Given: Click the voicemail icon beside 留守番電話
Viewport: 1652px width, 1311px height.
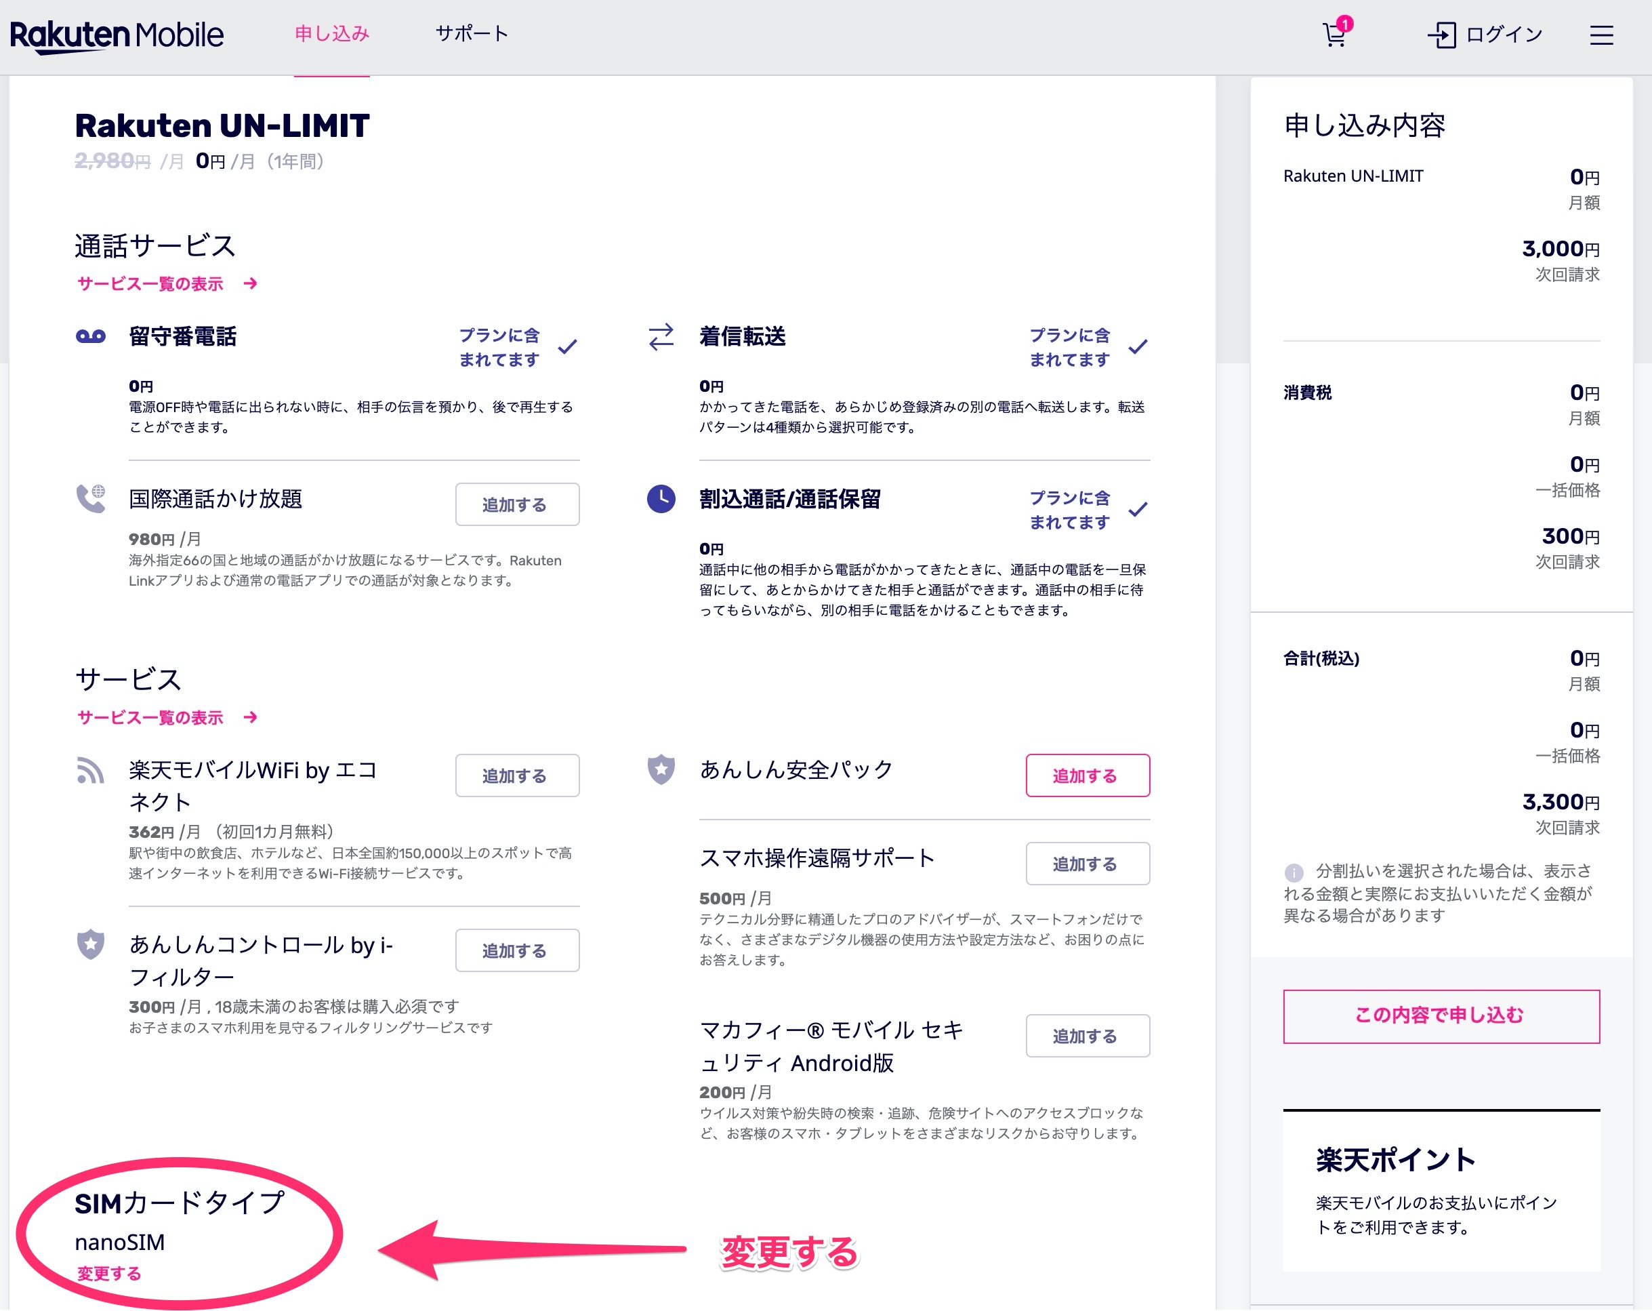Looking at the screenshot, I should coord(90,336).
